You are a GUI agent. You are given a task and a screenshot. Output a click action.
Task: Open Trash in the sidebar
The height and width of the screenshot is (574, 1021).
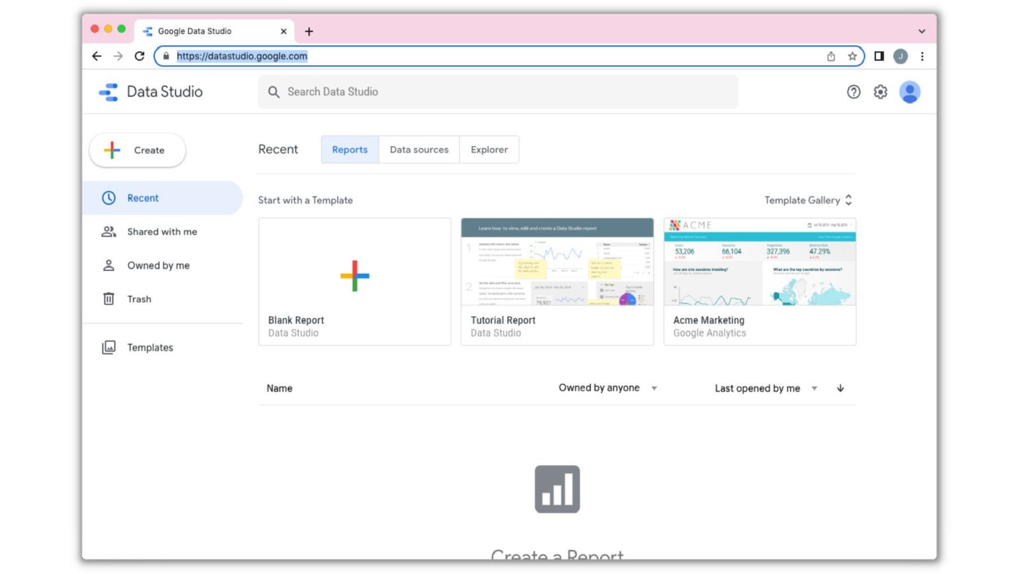point(162,299)
